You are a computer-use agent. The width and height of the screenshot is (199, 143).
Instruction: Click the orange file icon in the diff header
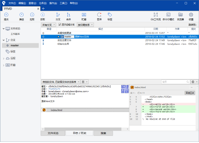[132, 87]
